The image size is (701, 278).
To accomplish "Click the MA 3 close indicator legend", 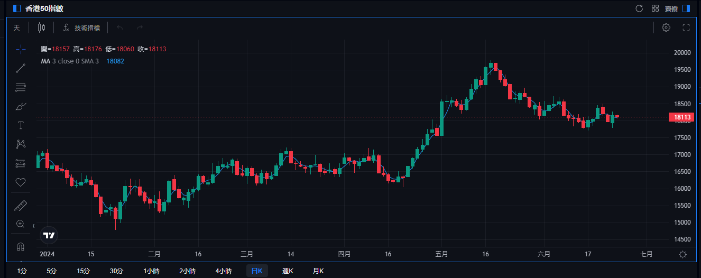I will pyautogui.click(x=70, y=61).
